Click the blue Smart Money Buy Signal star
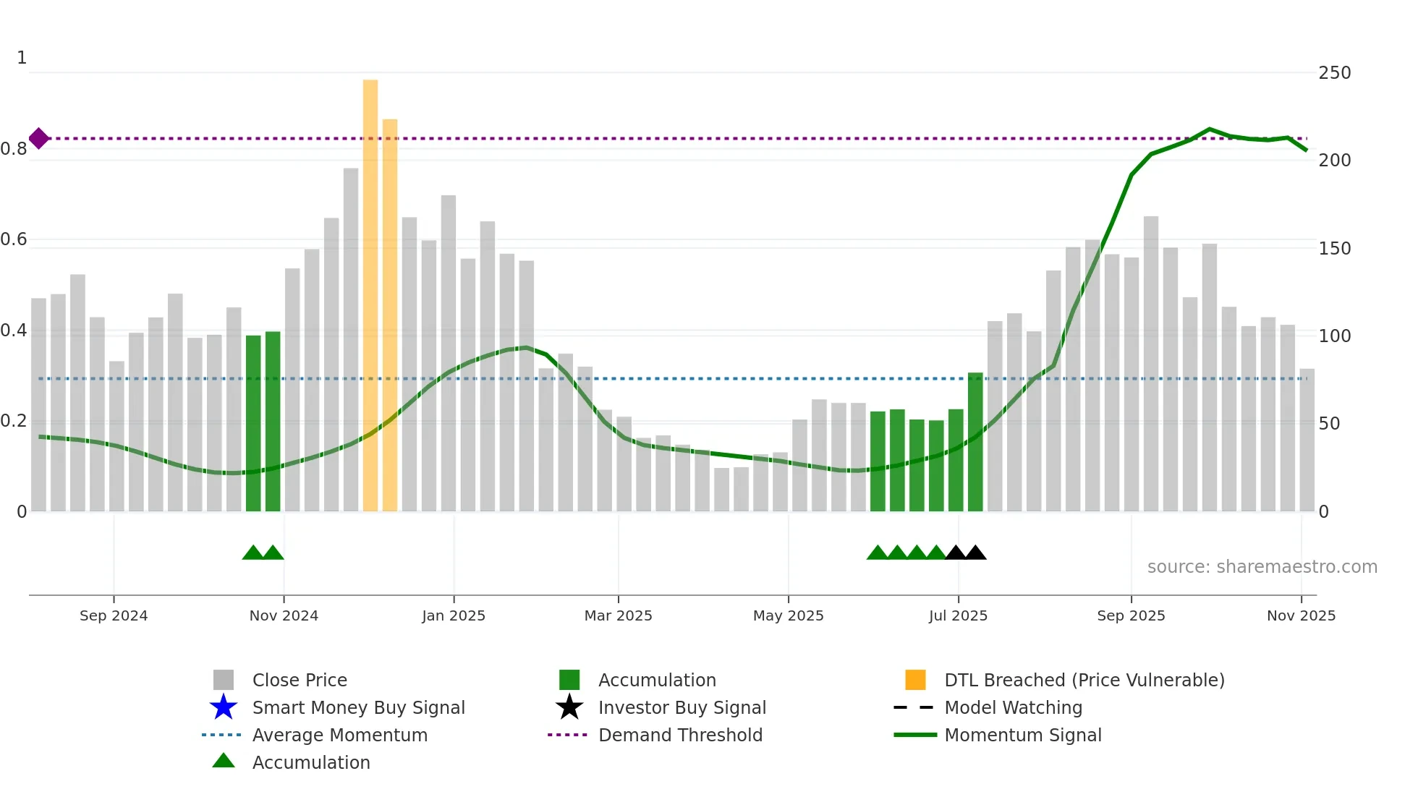The width and height of the screenshot is (1418, 797). pos(224,707)
